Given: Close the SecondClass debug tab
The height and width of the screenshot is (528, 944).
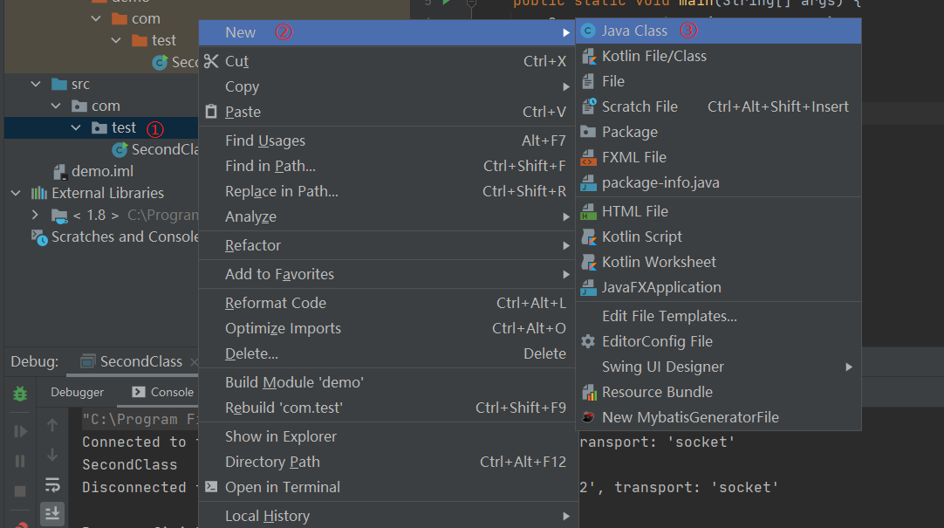Looking at the screenshot, I should (194, 362).
